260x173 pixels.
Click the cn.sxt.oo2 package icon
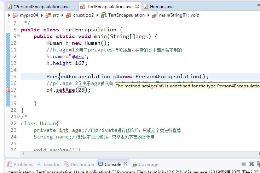click(x=69, y=15)
